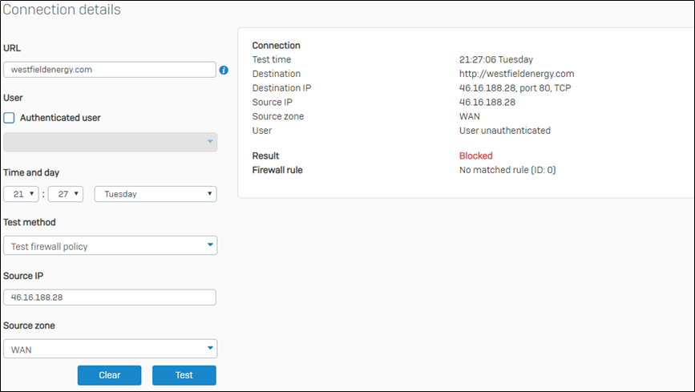Image resolution: width=695 pixels, height=392 pixels.
Task: Click the test time 21:27:06 Tuesday value
Action: click(495, 59)
